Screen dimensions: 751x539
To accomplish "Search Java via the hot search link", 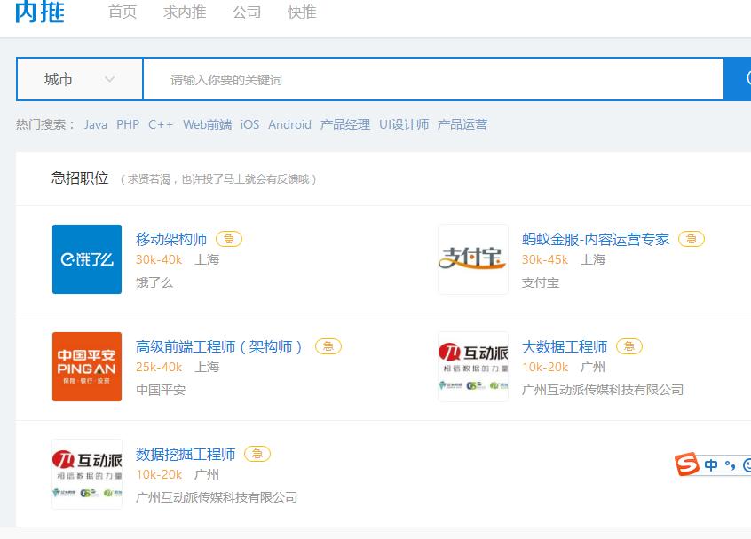I will pyautogui.click(x=95, y=124).
